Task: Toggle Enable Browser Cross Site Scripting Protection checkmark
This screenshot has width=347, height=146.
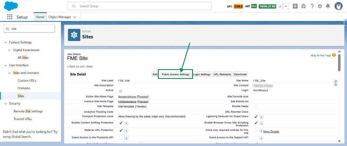Action: (x=256, y=123)
